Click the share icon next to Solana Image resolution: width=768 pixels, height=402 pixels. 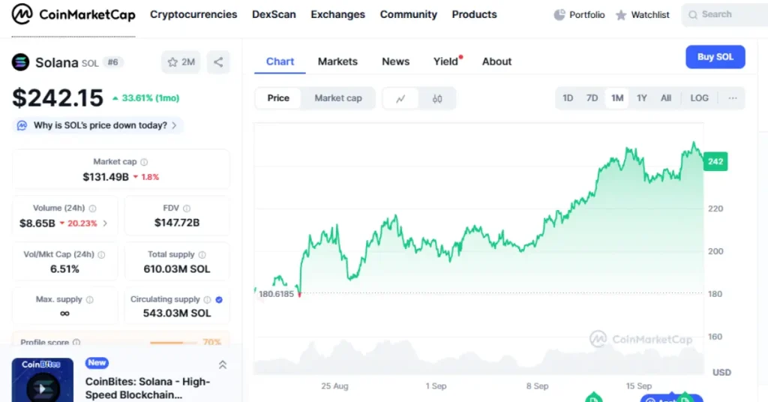coord(218,62)
